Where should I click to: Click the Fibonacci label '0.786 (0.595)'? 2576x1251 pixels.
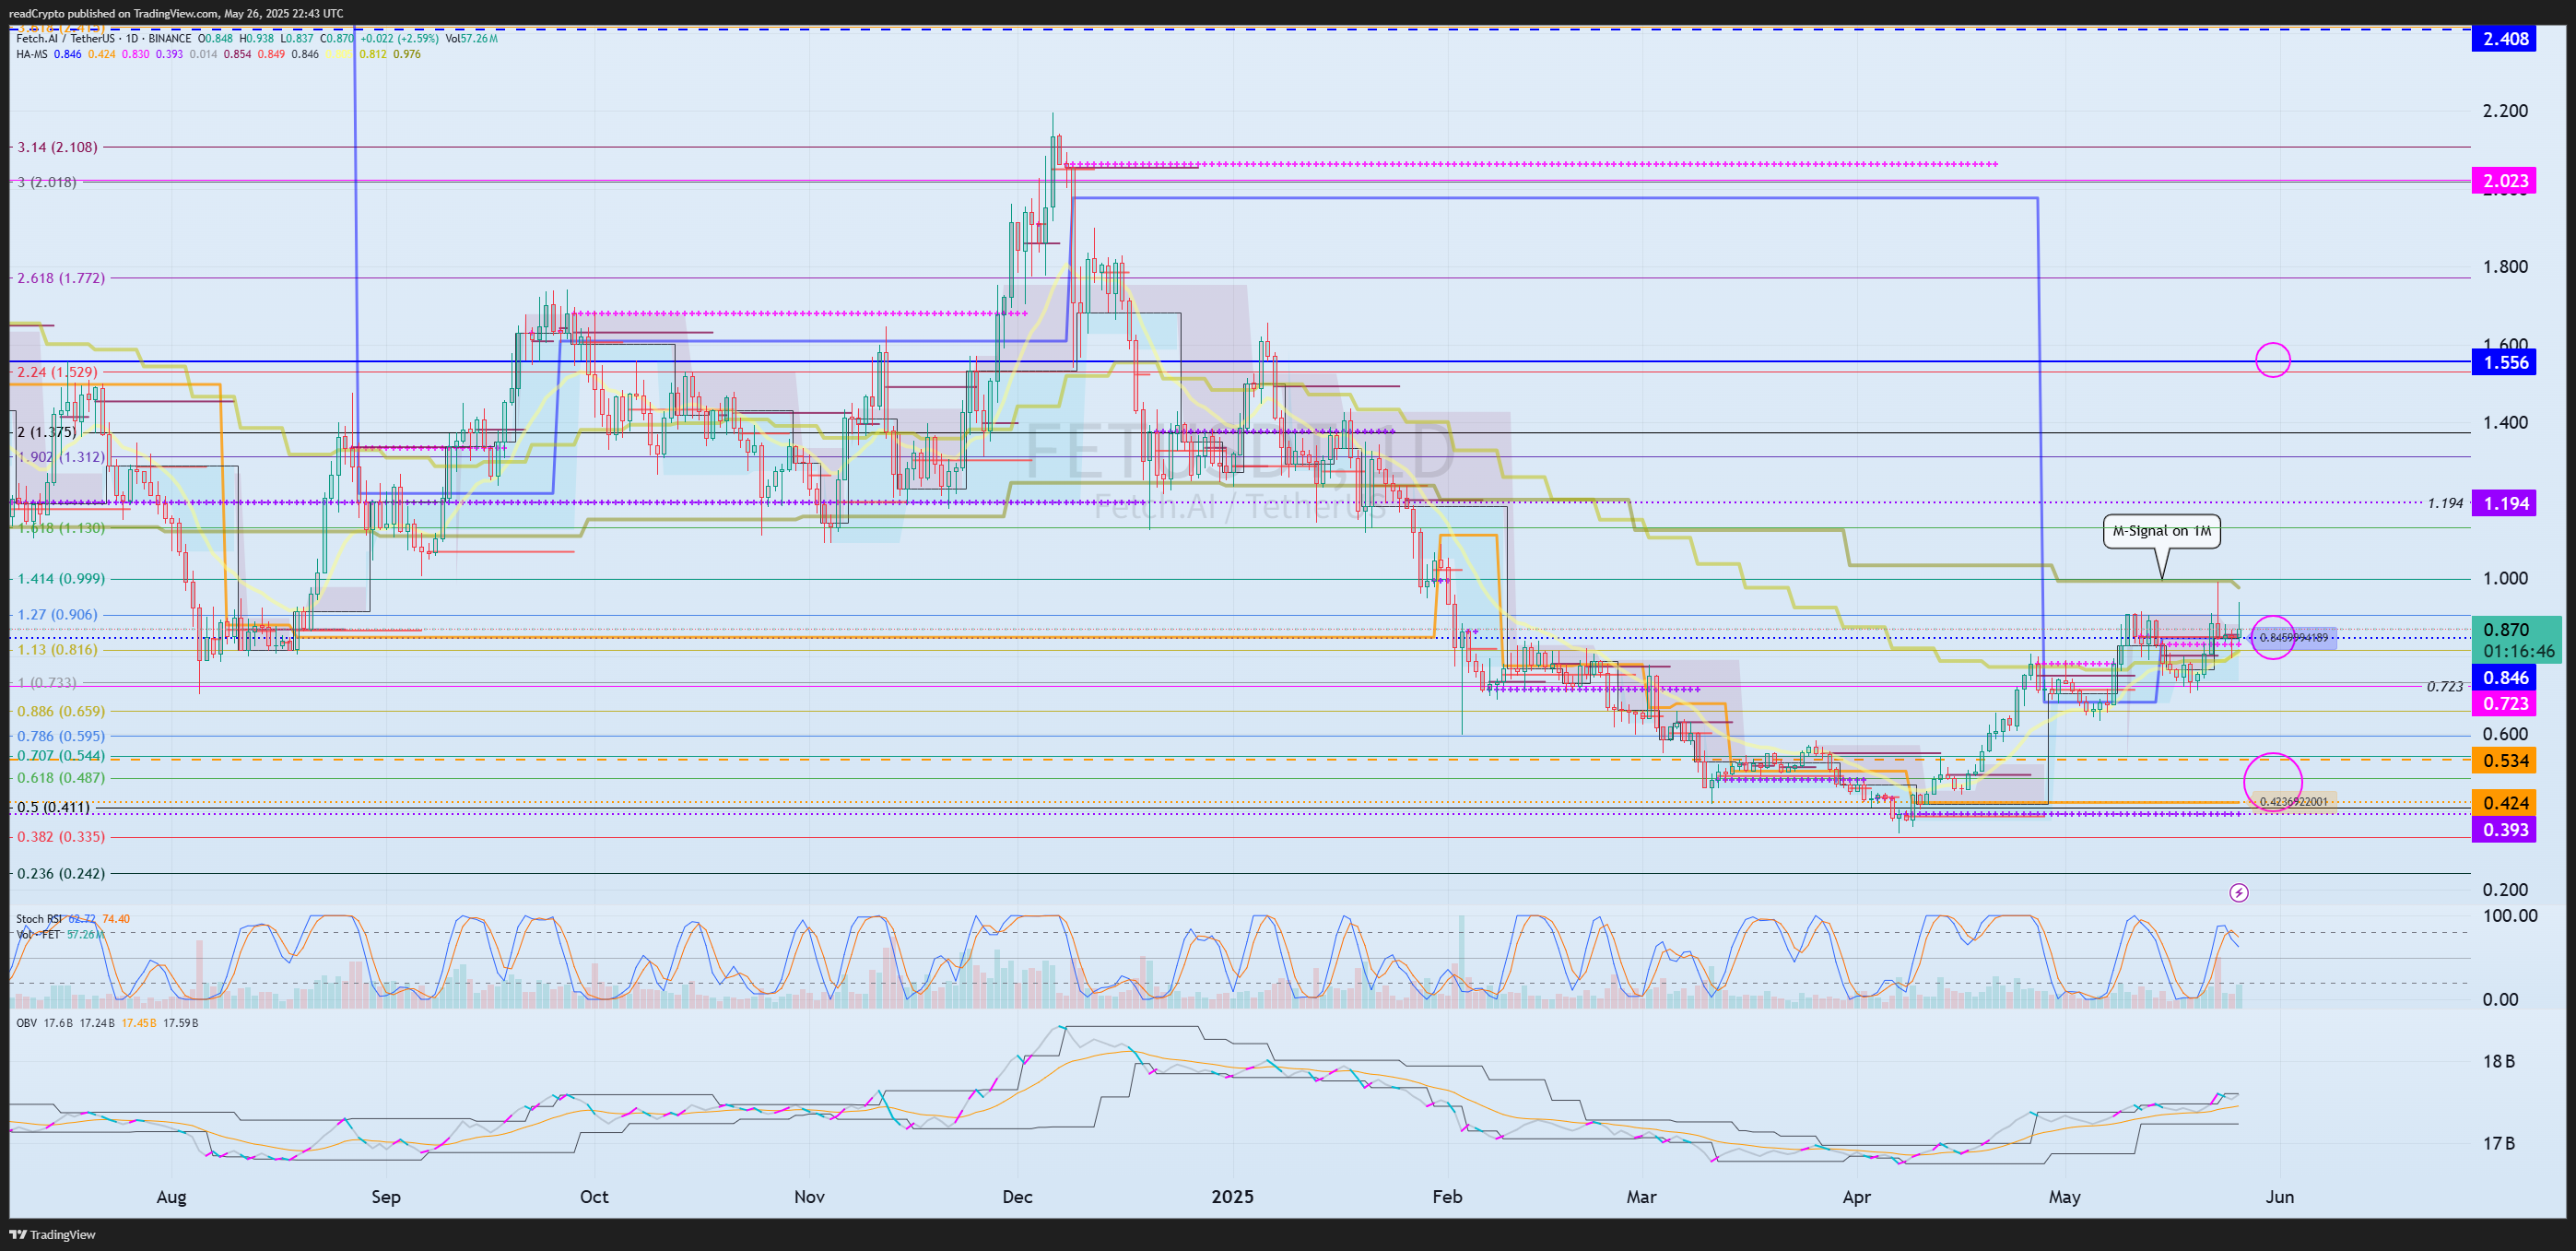[60, 736]
